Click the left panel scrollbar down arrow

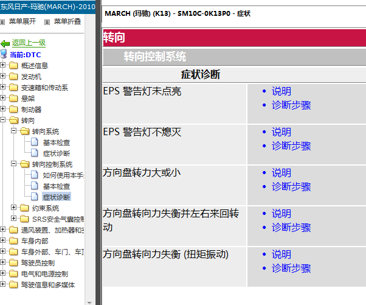pyautogui.click(x=89, y=303)
